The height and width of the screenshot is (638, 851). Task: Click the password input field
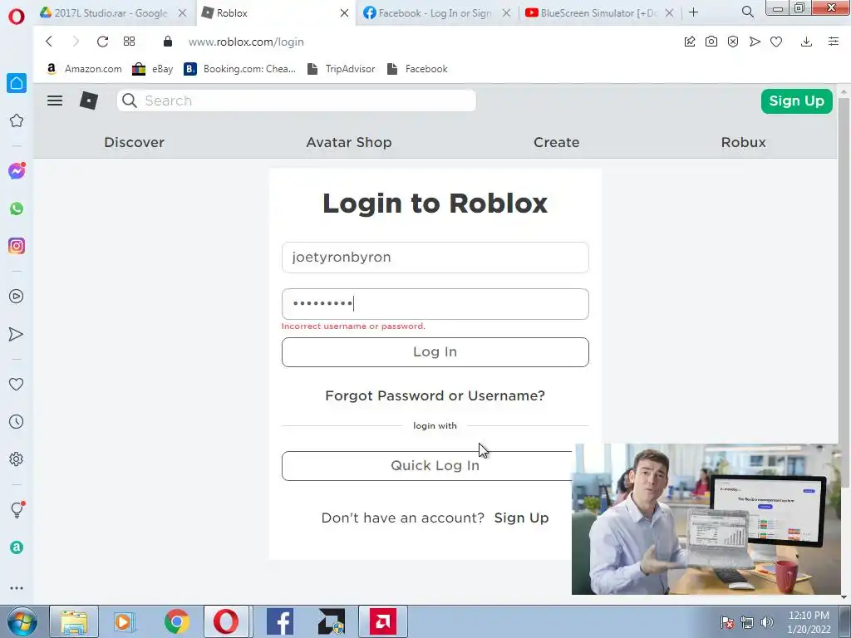click(435, 304)
